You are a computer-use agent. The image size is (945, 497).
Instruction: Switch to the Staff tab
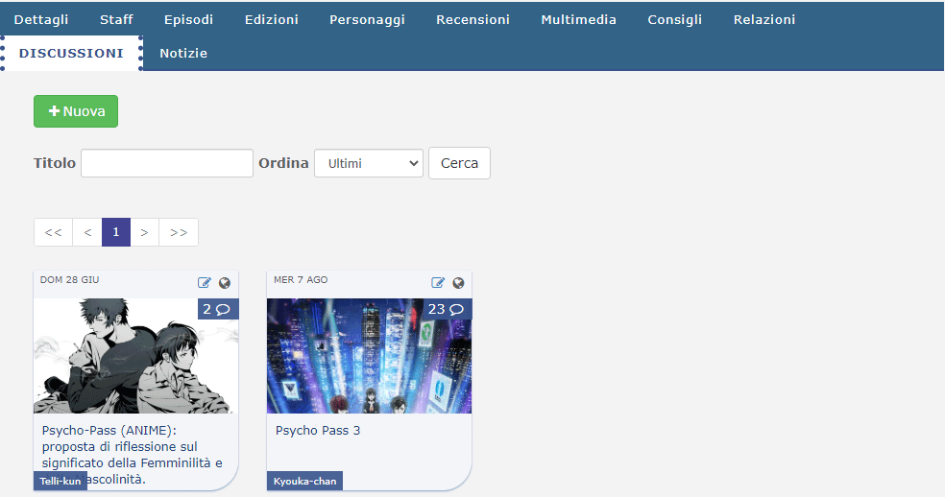[x=116, y=19]
